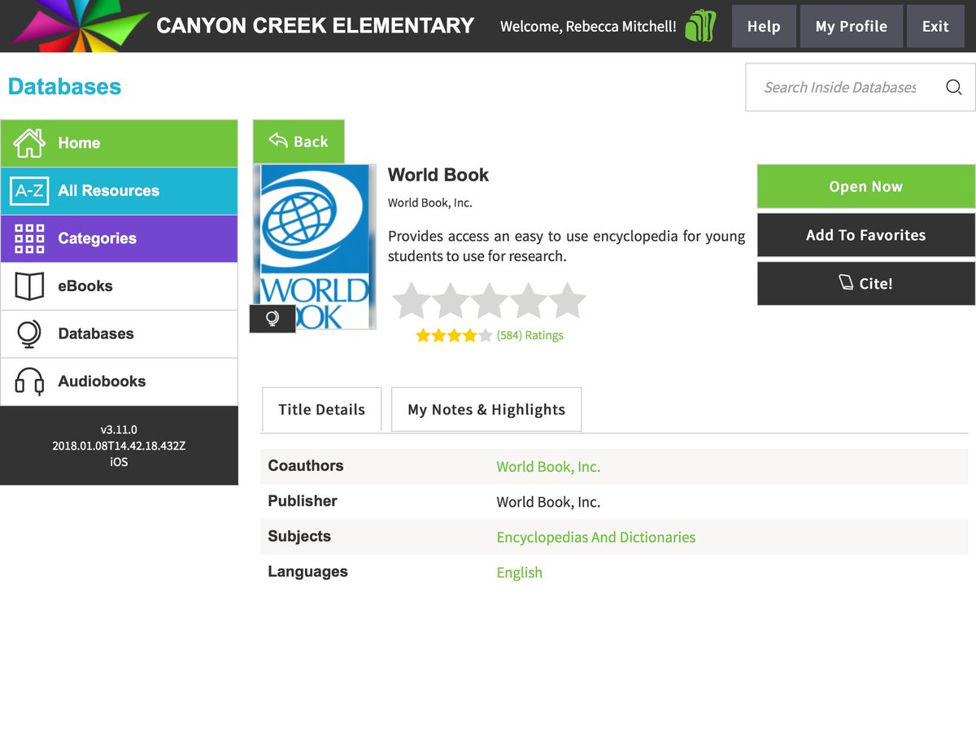Click the Languages row label
976x732 pixels.
[x=307, y=572]
